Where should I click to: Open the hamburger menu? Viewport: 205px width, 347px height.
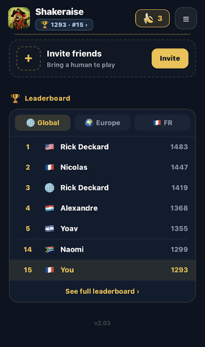coord(186,19)
